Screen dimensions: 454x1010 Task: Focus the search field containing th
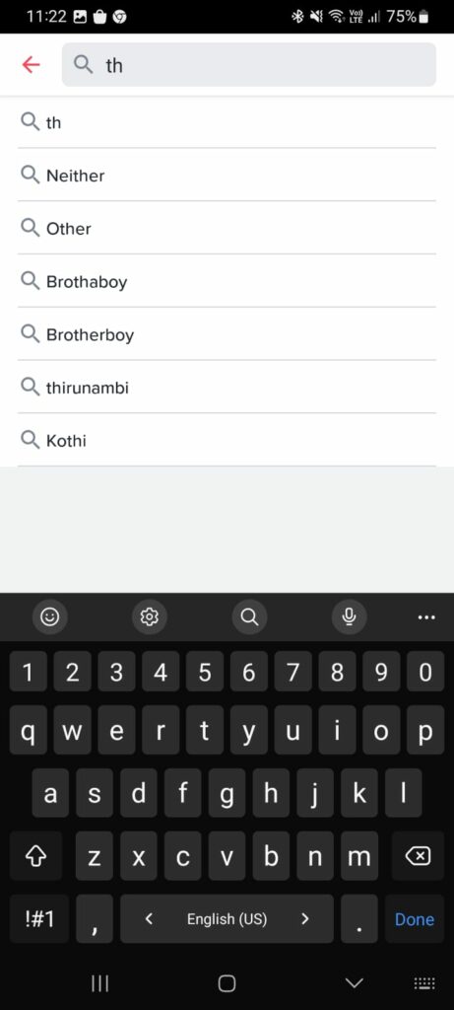[249, 64]
